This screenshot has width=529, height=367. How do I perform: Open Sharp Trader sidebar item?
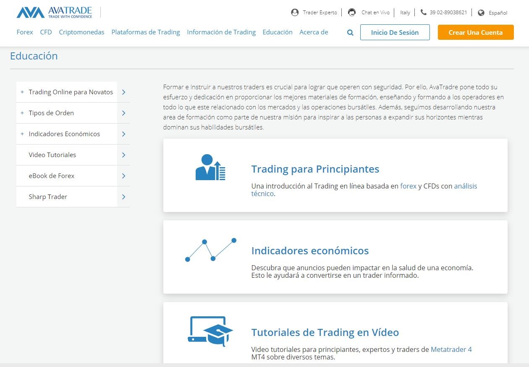pos(48,197)
